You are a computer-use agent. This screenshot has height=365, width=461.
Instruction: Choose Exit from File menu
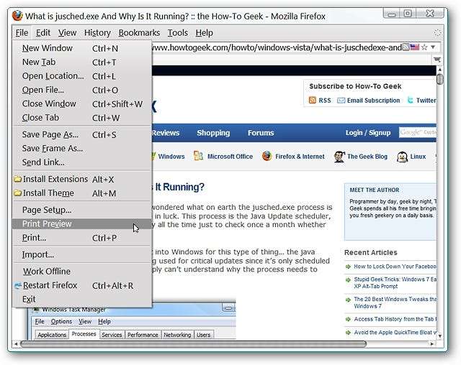point(82,299)
